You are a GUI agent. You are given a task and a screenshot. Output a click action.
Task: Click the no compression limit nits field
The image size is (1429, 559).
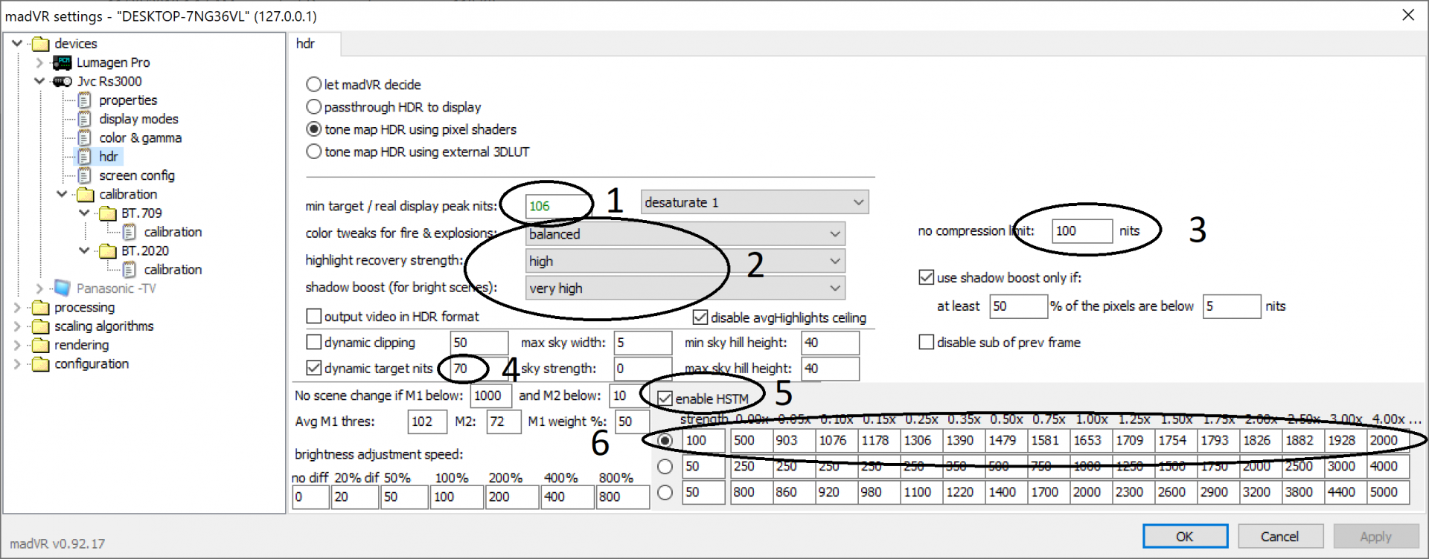coord(1081,231)
